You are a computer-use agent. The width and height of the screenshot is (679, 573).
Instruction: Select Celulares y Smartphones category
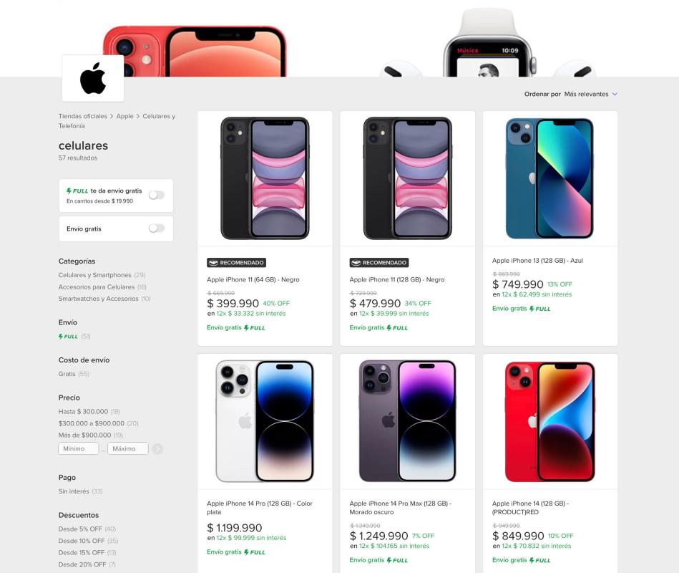(x=95, y=275)
